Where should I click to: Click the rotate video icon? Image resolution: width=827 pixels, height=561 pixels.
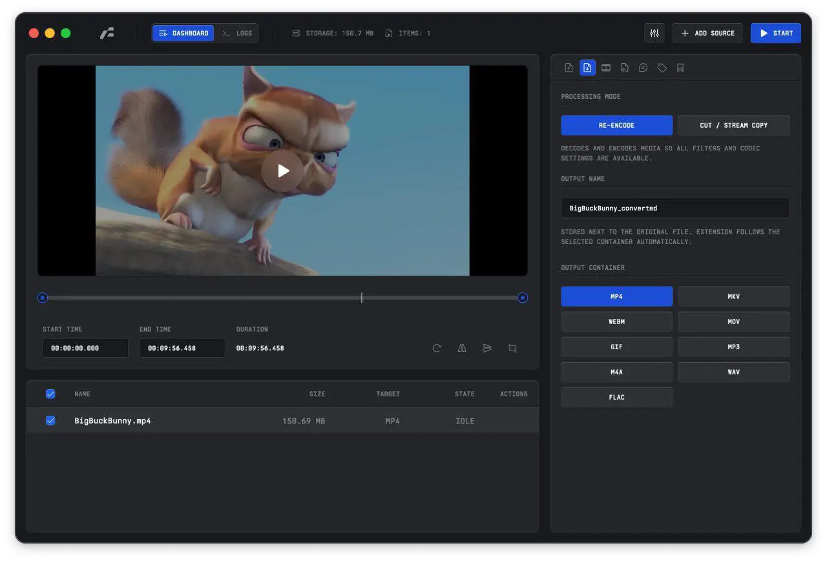click(437, 348)
